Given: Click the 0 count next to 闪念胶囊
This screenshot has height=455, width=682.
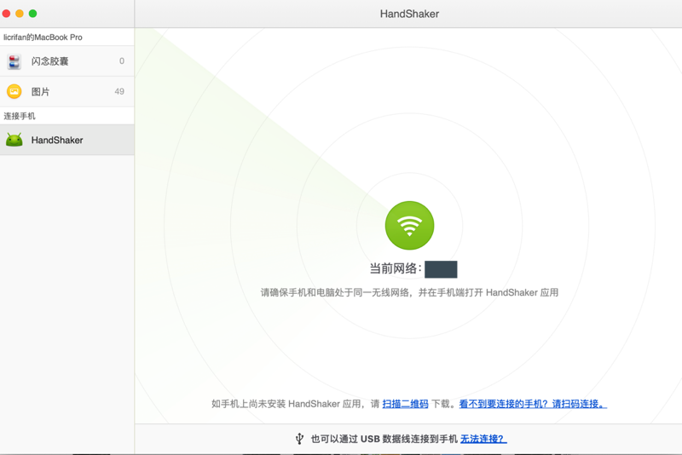Looking at the screenshot, I should pyautogui.click(x=122, y=61).
